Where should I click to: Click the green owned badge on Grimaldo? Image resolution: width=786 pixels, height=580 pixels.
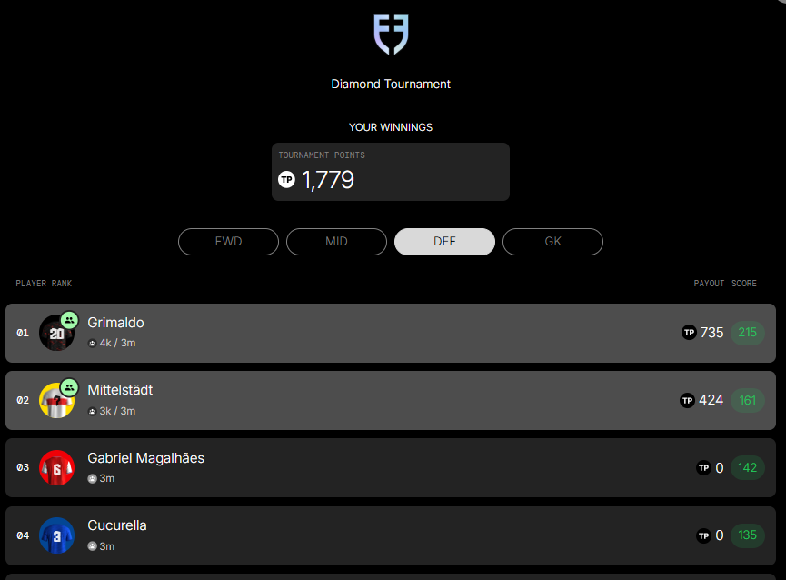pyautogui.click(x=69, y=319)
